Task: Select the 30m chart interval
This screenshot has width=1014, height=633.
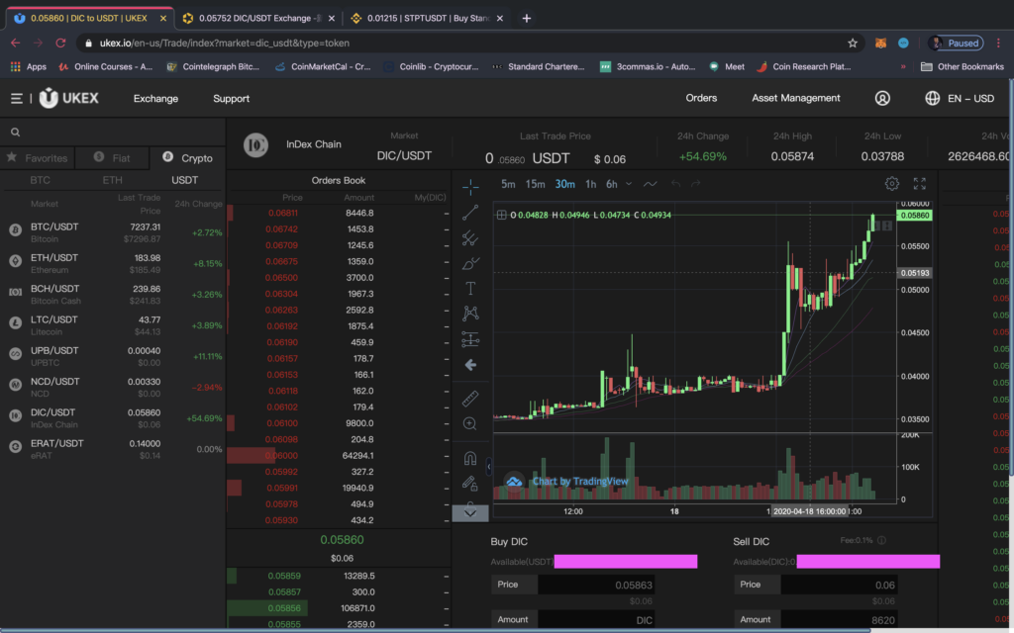Action: pyautogui.click(x=565, y=184)
